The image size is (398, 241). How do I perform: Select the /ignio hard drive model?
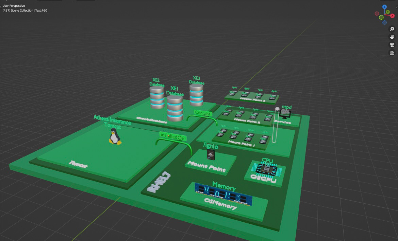pos(211,155)
